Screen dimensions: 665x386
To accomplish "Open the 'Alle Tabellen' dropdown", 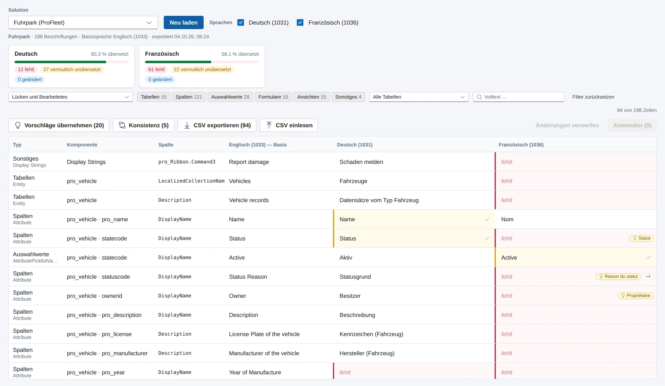I will tap(419, 97).
